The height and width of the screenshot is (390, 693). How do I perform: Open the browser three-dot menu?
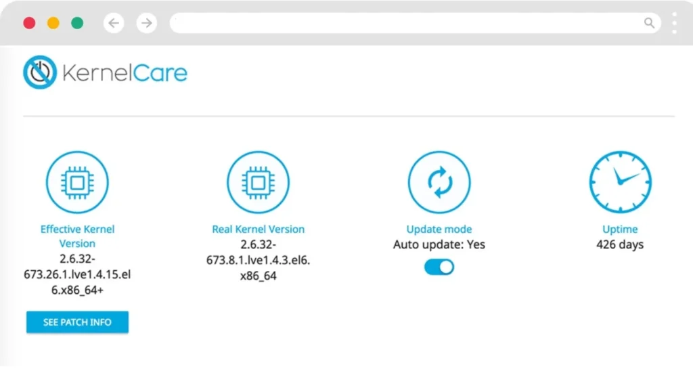[x=675, y=23]
